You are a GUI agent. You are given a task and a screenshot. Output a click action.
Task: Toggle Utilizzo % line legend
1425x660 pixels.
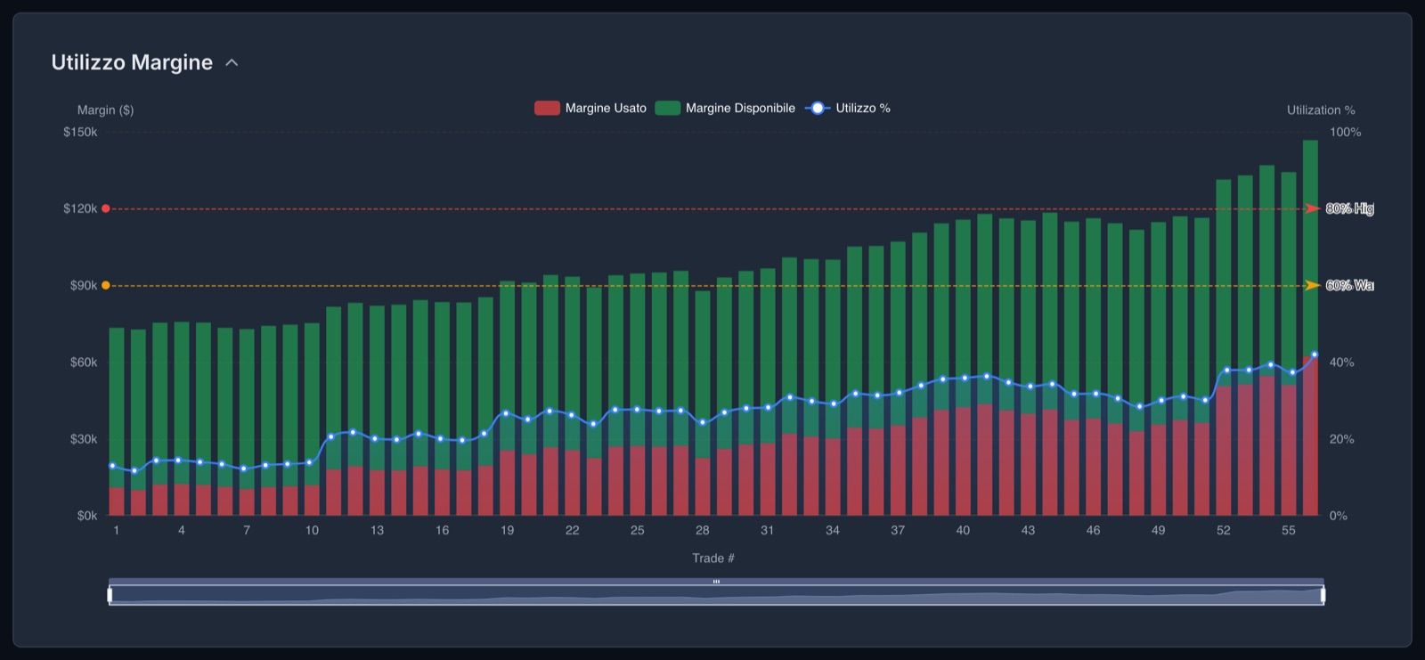coord(848,108)
